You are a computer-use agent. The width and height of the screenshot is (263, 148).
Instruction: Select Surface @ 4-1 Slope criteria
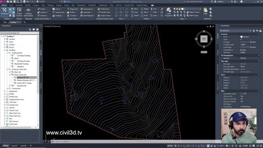[24, 83]
